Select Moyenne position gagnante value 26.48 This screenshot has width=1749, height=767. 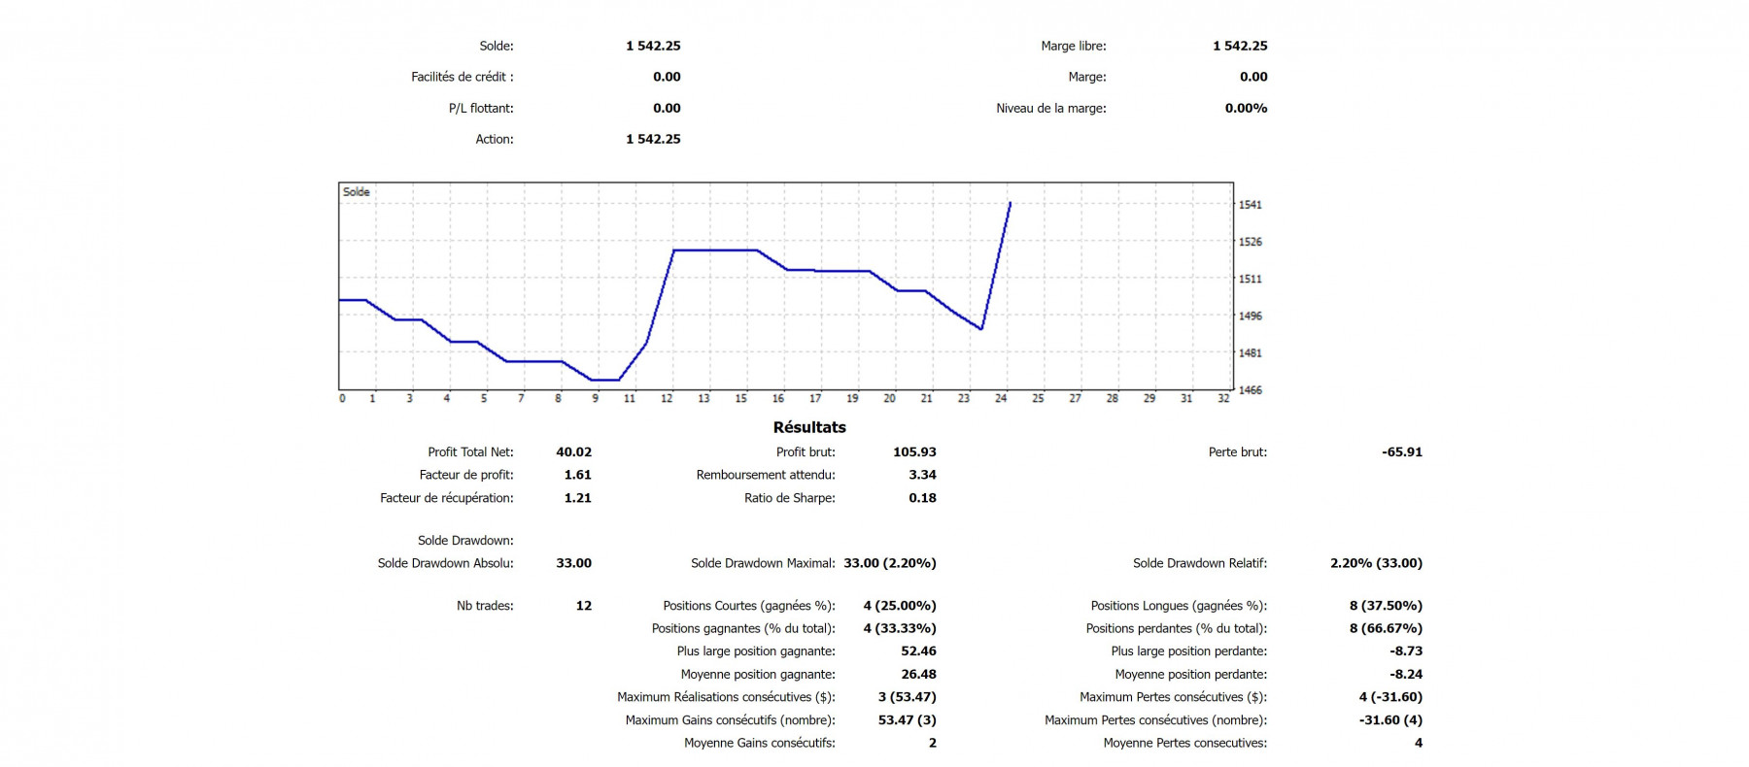click(x=918, y=675)
